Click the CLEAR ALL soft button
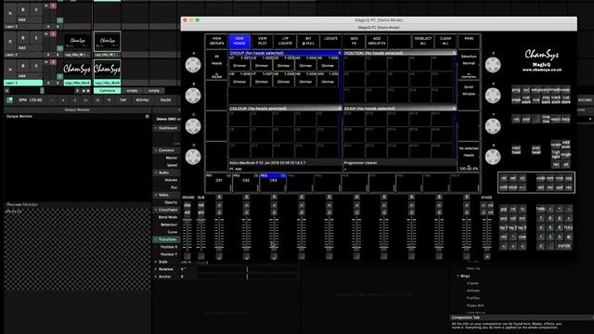The image size is (594, 334). click(445, 41)
